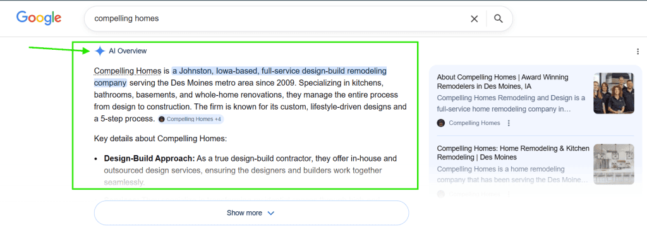The width and height of the screenshot is (647, 232).
Task: Open the About Compelling Homes Award Winning Remodelers link
Action: click(x=502, y=82)
